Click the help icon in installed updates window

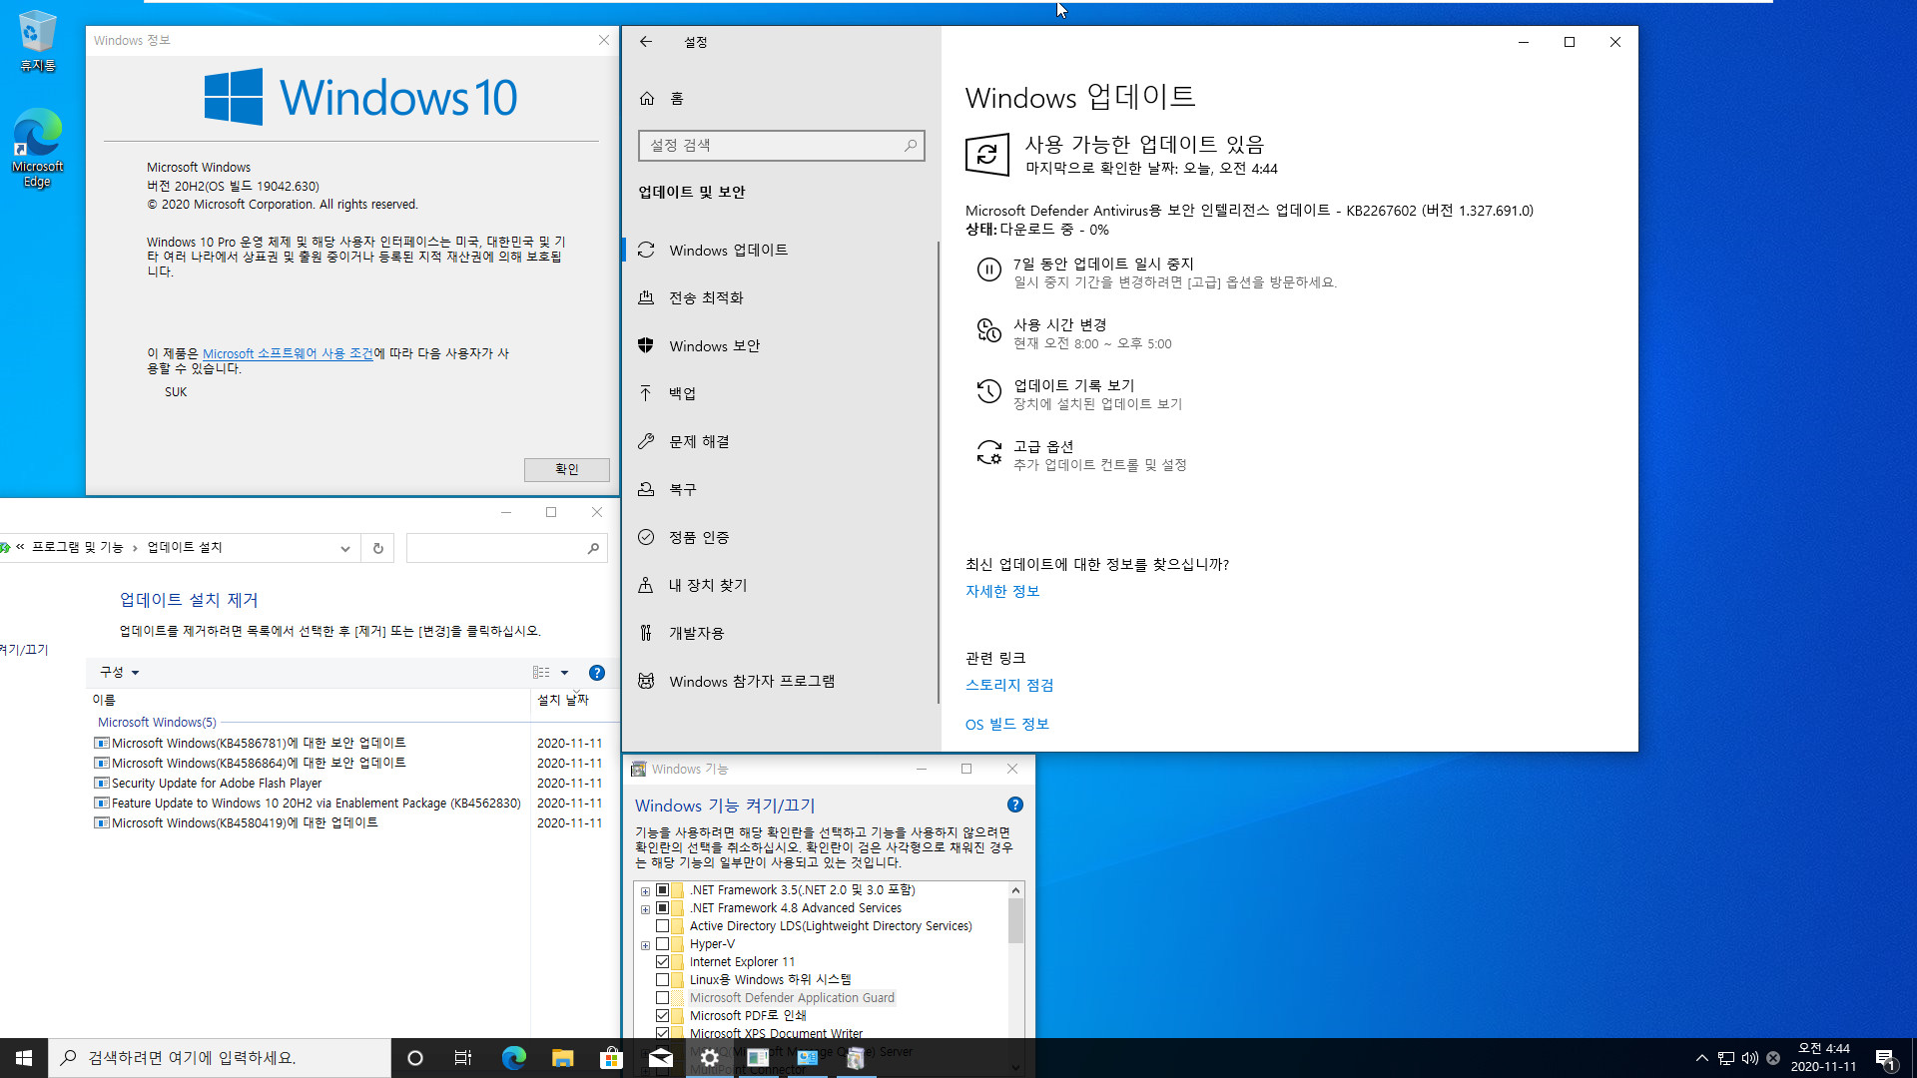pos(597,673)
